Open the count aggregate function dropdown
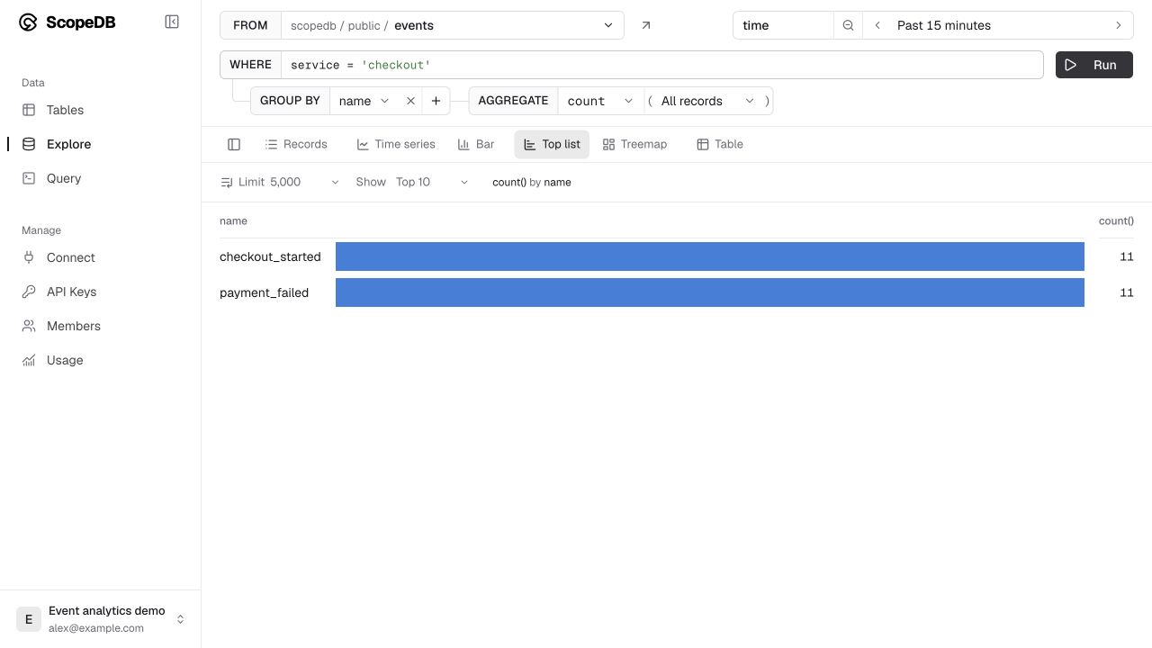 pos(600,101)
